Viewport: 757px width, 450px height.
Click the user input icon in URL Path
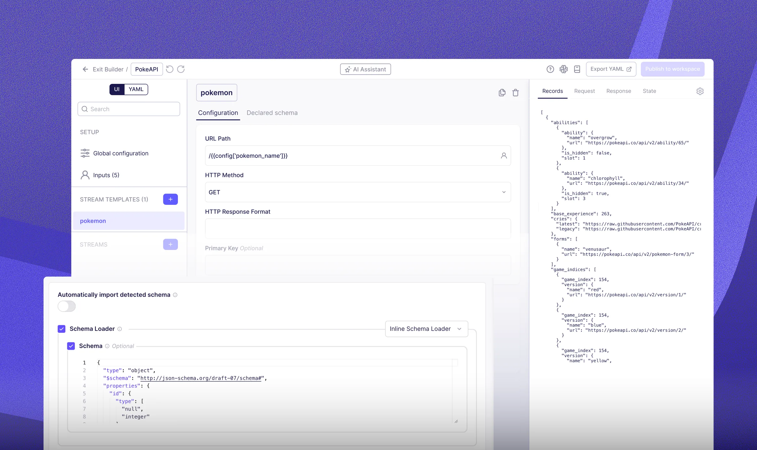click(x=504, y=156)
